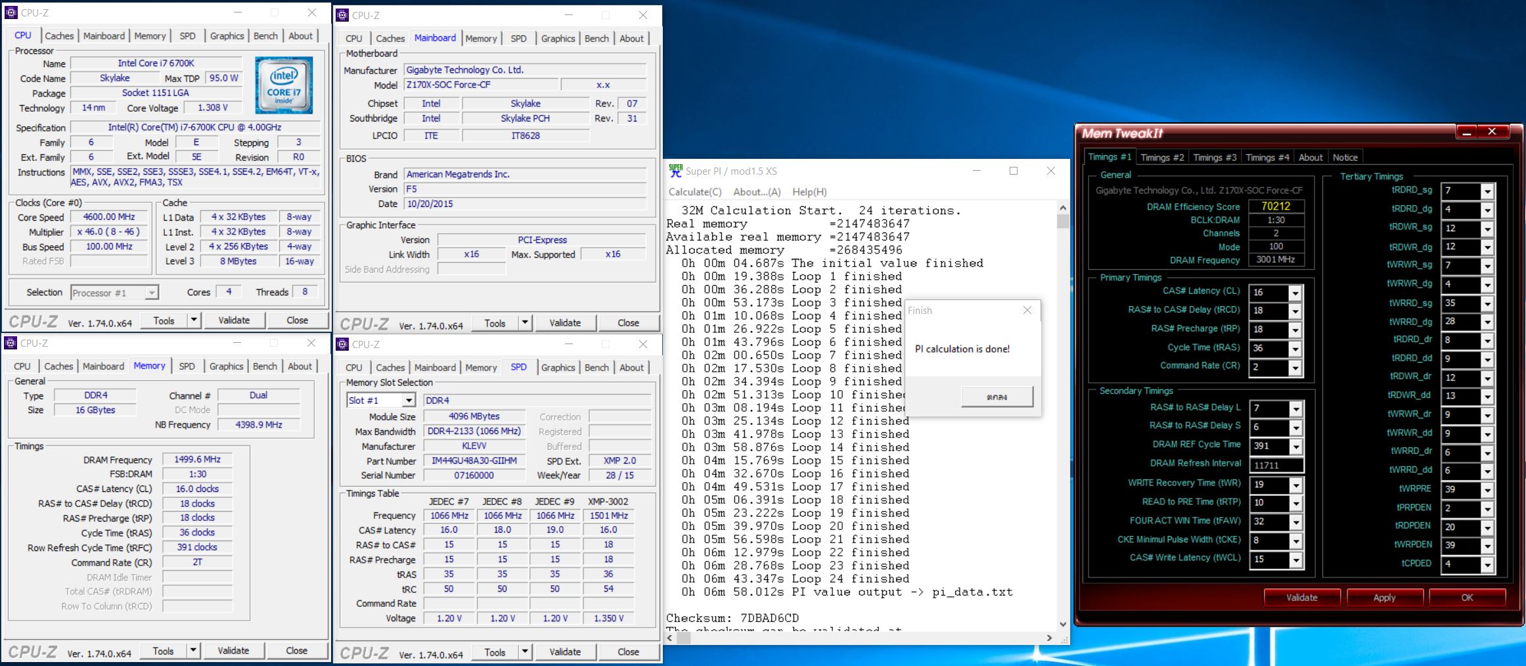
Task: Open the Timings #4 tab in Mem TweakIt
Action: click(1267, 158)
